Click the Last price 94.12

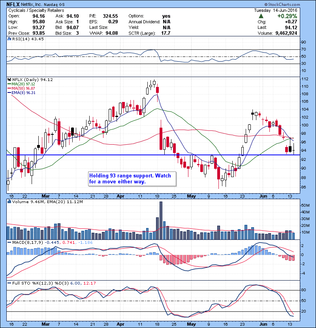point(291,27)
